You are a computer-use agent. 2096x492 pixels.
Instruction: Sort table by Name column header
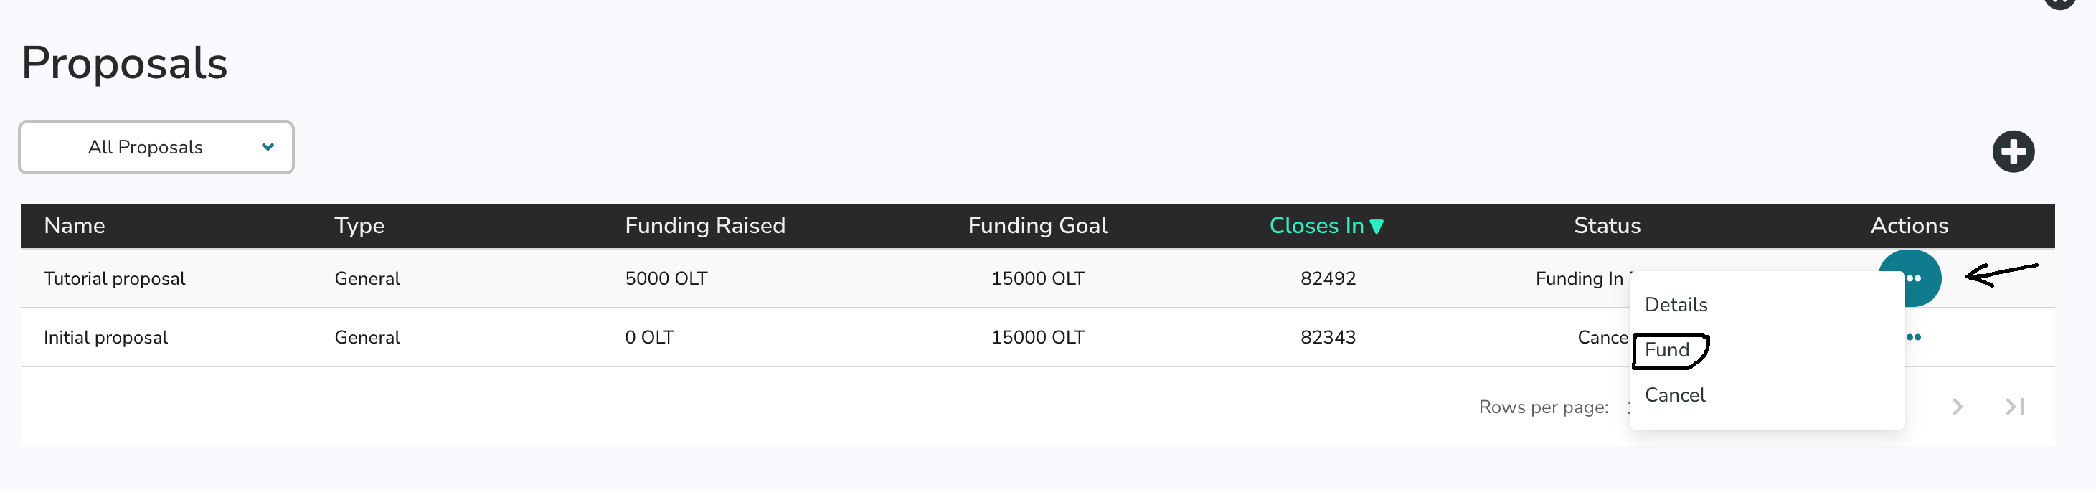pyautogui.click(x=74, y=225)
